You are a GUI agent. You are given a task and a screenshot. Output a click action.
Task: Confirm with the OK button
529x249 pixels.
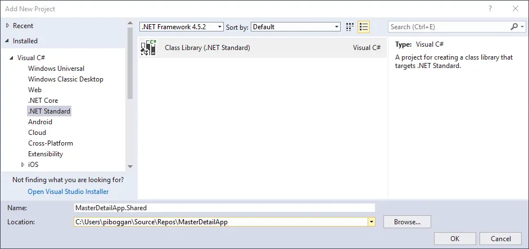click(455, 238)
